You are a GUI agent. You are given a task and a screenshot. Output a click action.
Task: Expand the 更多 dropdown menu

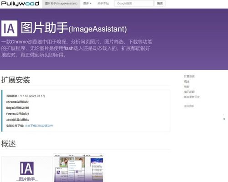tap(87, 4)
